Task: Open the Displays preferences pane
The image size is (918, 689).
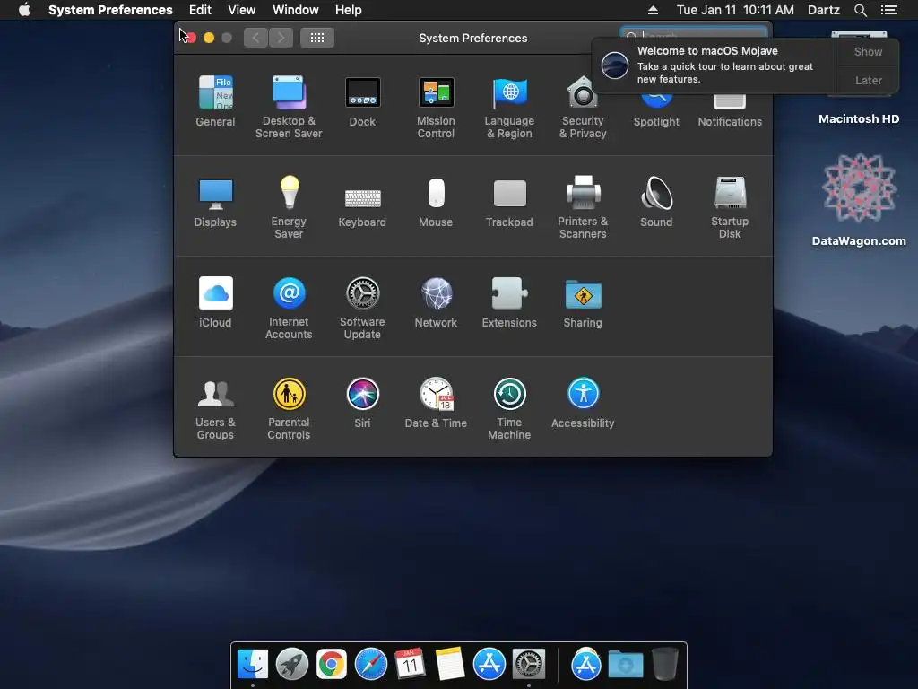Action: pos(215,202)
